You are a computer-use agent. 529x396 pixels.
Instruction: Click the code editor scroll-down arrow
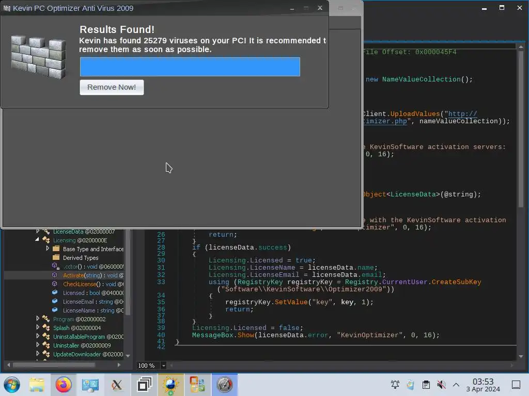pos(521,356)
